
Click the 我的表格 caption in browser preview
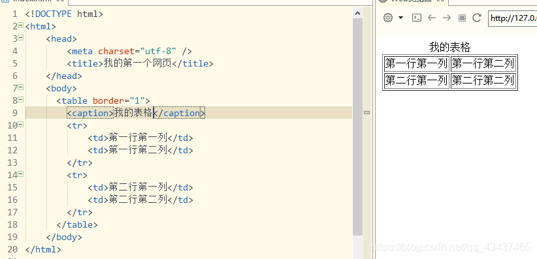click(449, 47)
